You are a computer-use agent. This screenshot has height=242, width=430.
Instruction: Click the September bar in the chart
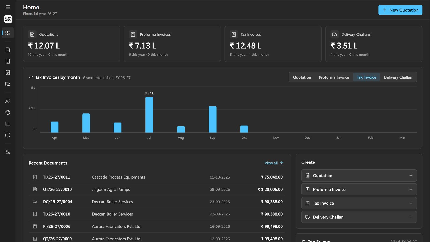213,119
